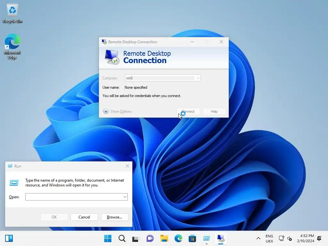Click Cancel in the Run dialog

point(84,217)
